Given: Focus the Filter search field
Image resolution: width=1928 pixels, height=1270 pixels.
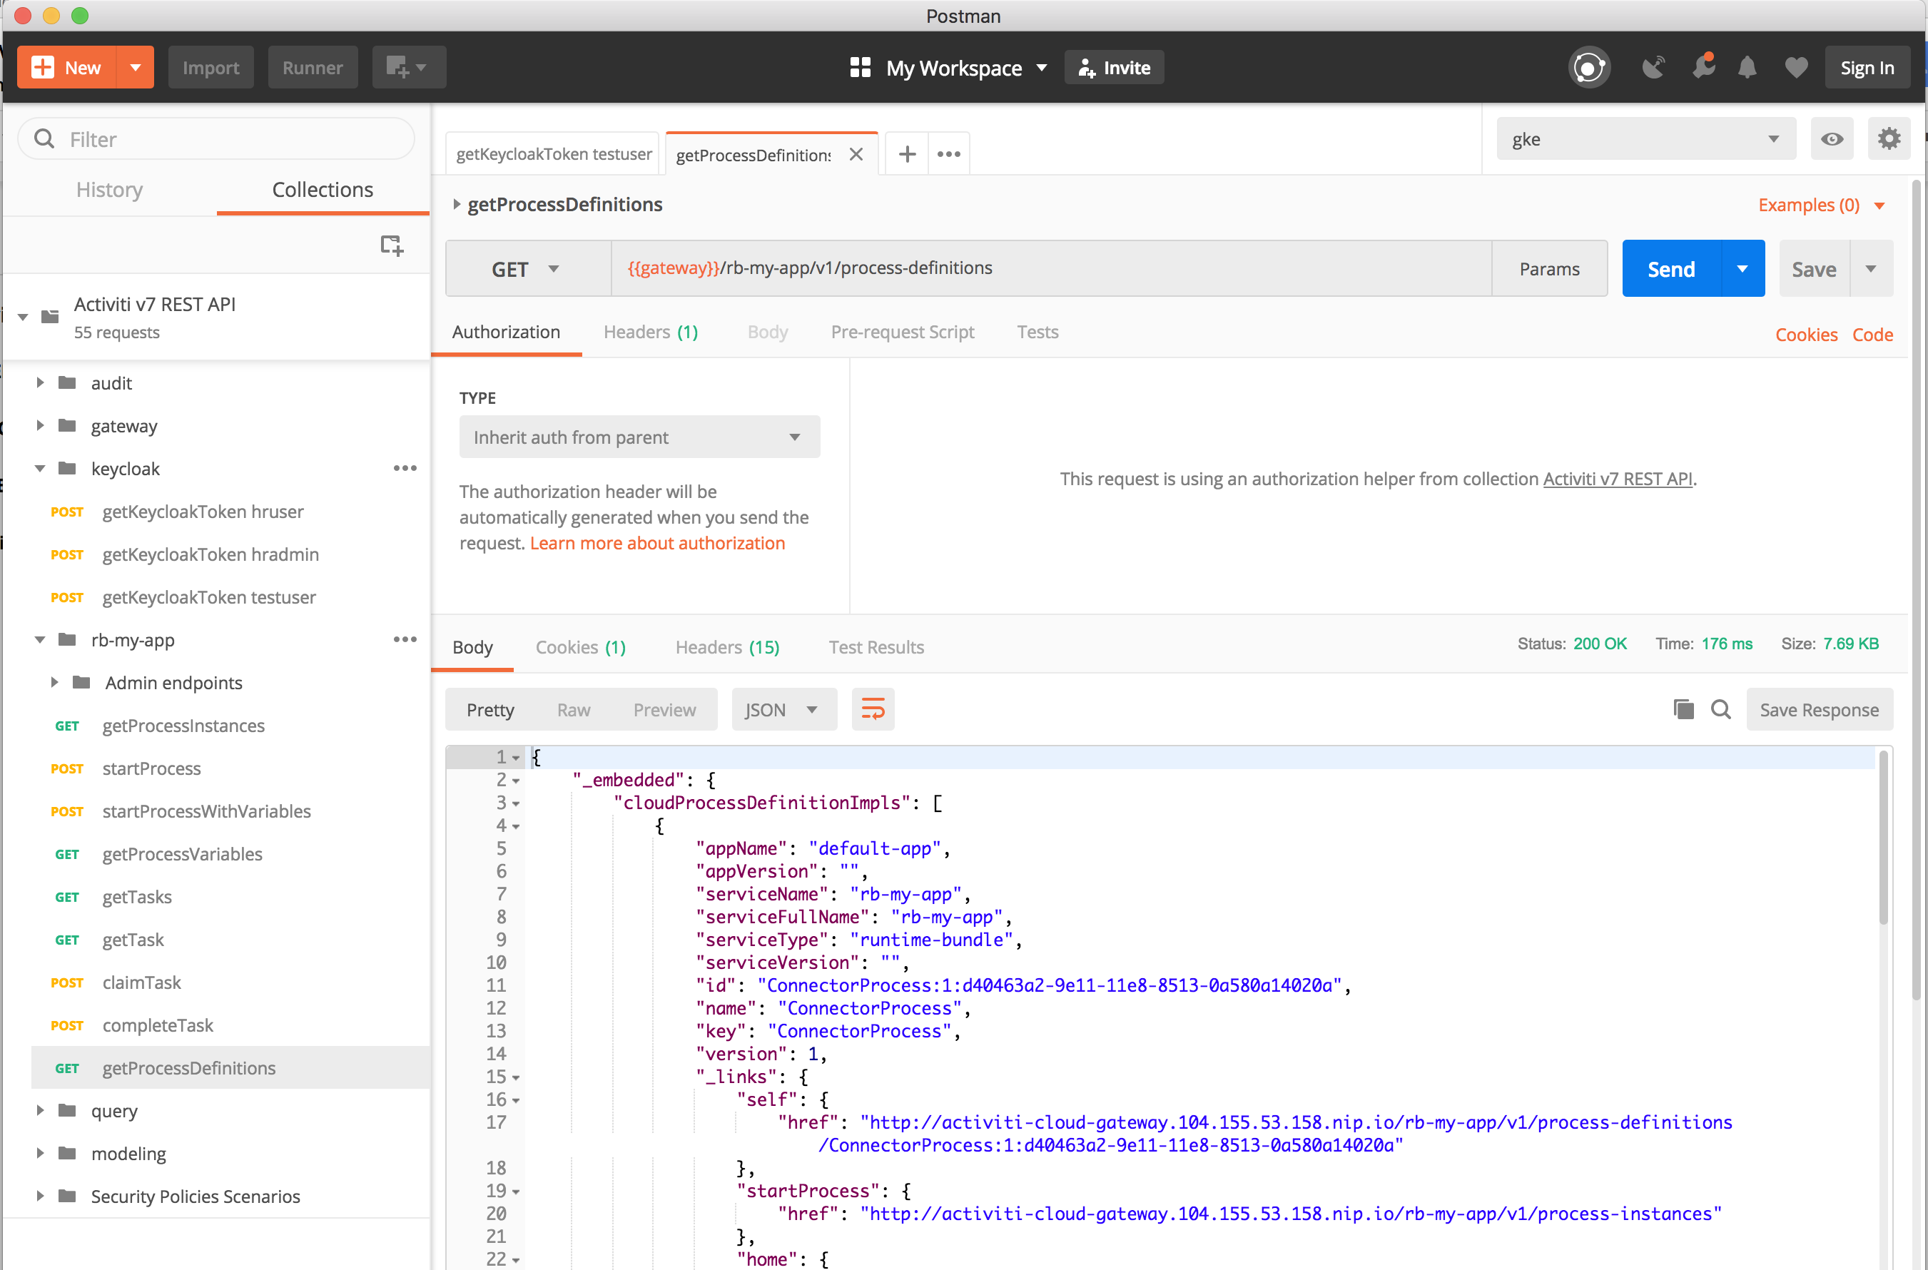Looking at the screenshot, I should 215,139.
